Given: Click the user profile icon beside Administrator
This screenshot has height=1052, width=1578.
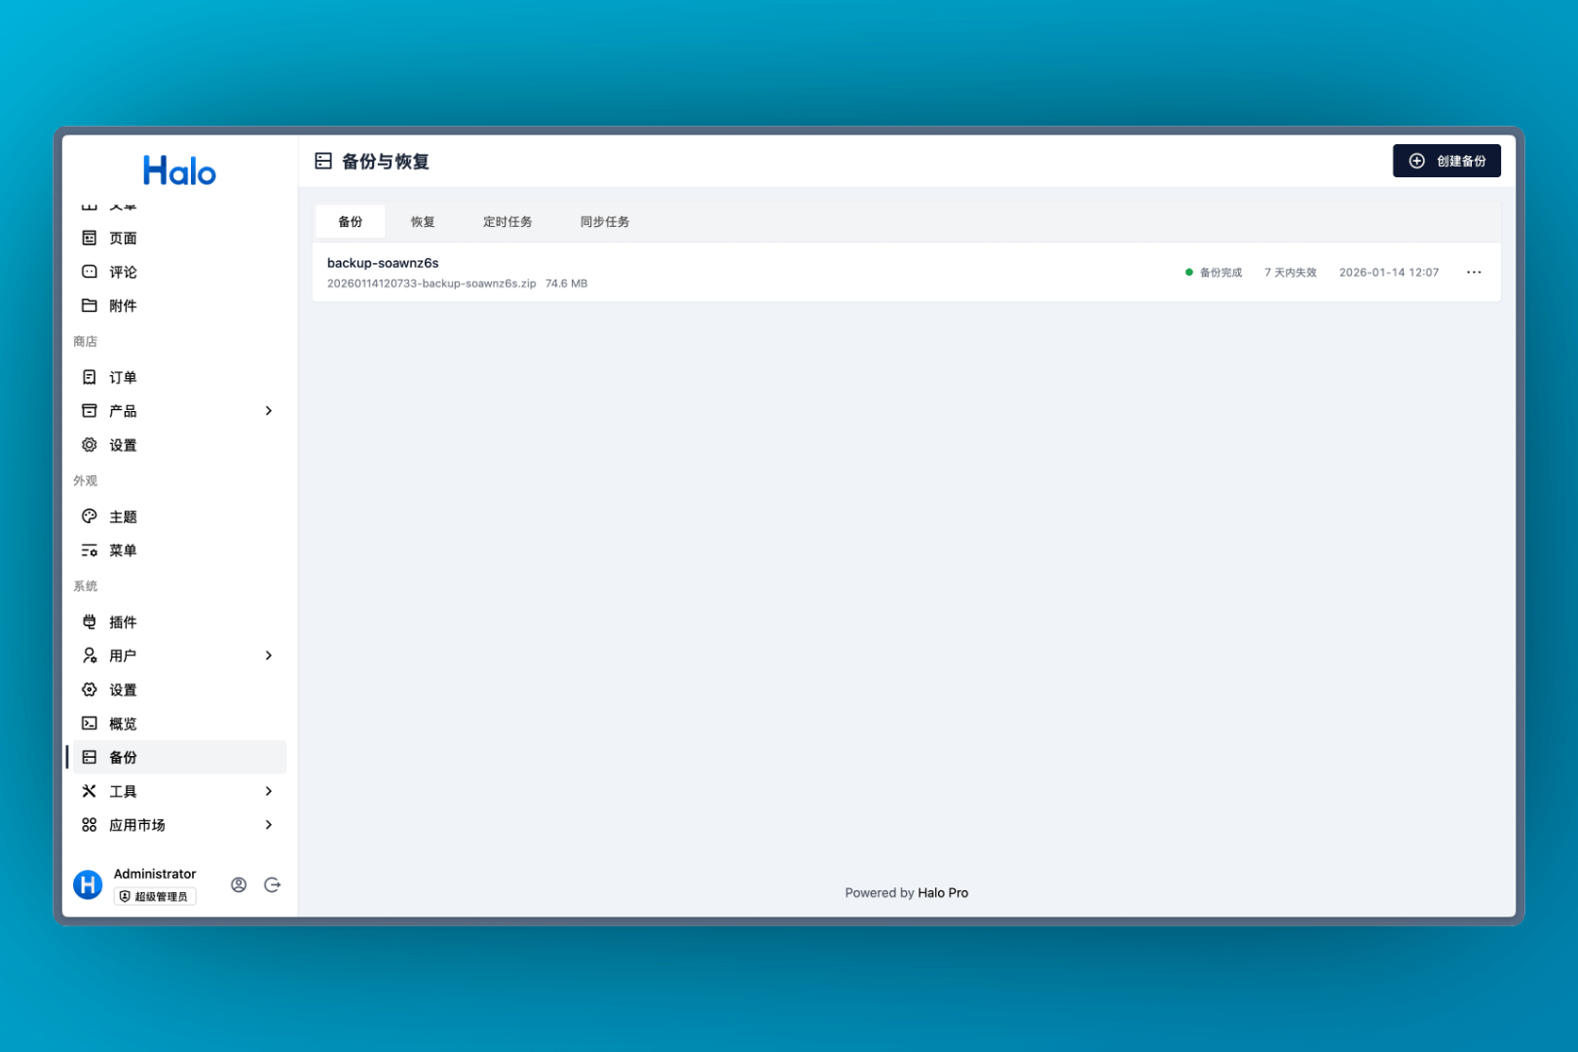Looking at the screenshot, I should [239, 884].
